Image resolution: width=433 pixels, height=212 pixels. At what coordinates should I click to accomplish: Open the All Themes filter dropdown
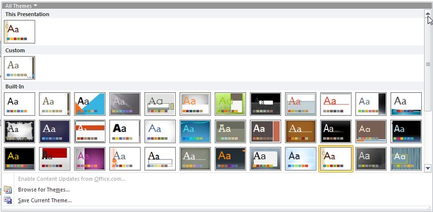coord(21,6)
